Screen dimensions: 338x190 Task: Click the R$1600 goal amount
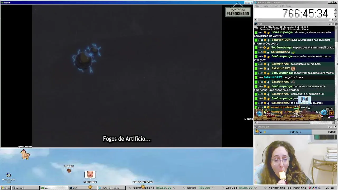point(332,132)
